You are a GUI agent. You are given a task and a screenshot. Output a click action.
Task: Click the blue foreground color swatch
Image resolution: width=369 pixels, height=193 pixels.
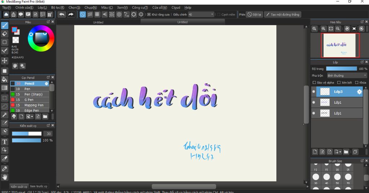click(x=14, y=30)
